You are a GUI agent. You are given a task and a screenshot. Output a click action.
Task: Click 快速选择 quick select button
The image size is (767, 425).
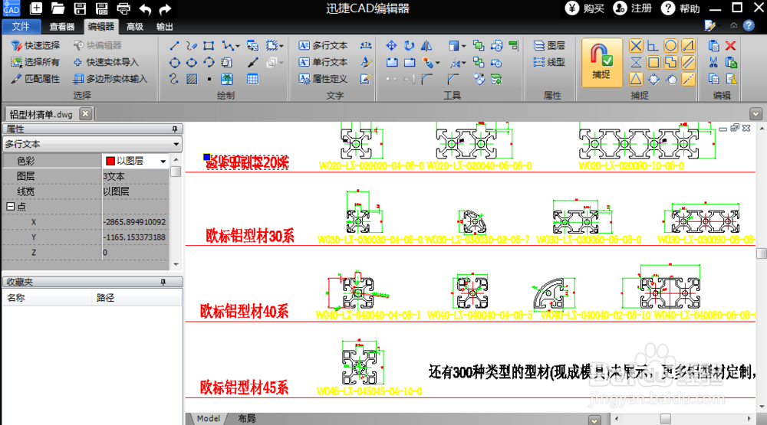click(36, 45)
